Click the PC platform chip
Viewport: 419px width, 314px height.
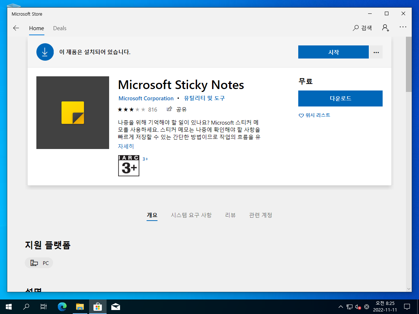click(39, 263)
